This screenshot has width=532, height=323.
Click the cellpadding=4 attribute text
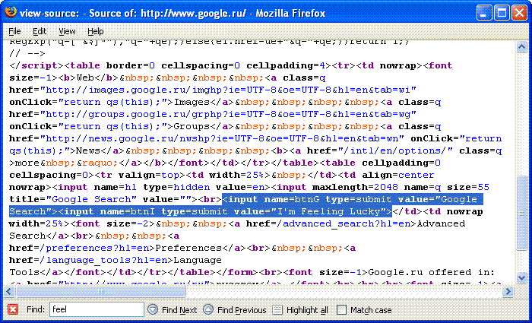tap(286, 65)
